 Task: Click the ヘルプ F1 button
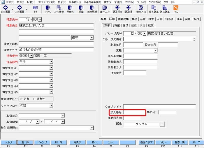pos(8,142)
